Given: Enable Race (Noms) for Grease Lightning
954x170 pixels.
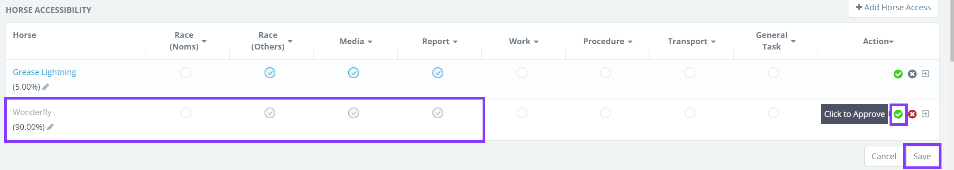Looking at the screenshot, I should point(186,73).
